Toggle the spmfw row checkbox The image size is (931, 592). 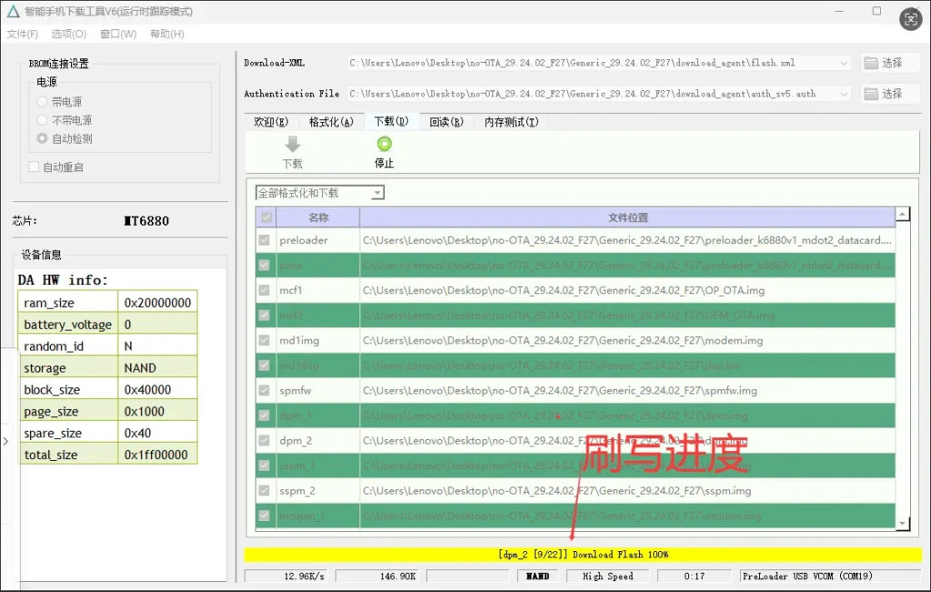265,391
